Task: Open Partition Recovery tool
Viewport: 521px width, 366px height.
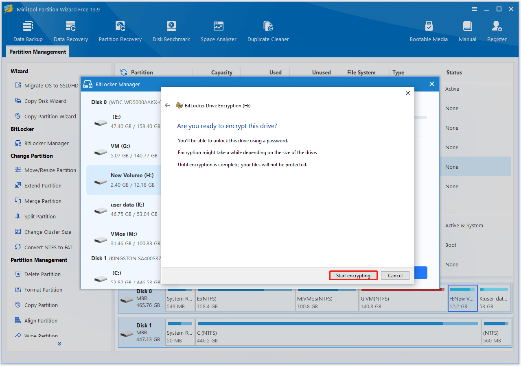Action: tap(120, 31)
